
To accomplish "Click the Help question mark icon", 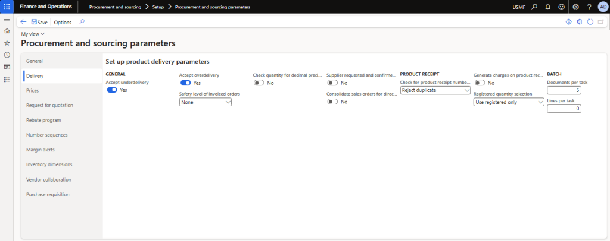I will (x=589, y=7).
